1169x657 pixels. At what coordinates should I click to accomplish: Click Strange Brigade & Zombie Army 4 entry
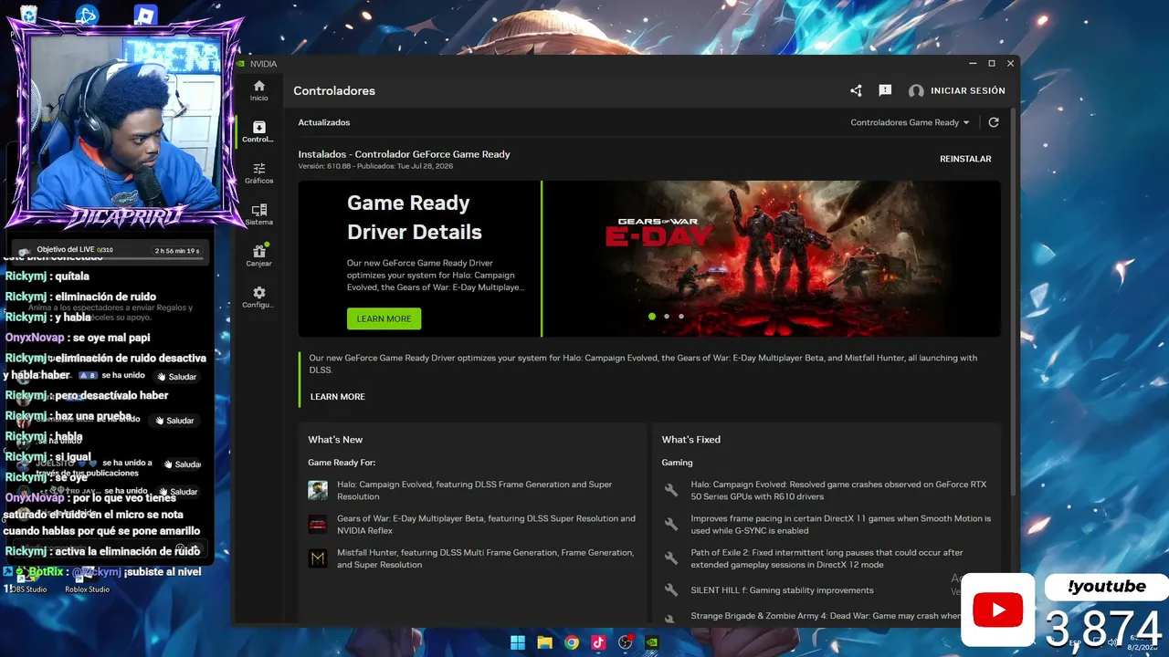[826, 616]
